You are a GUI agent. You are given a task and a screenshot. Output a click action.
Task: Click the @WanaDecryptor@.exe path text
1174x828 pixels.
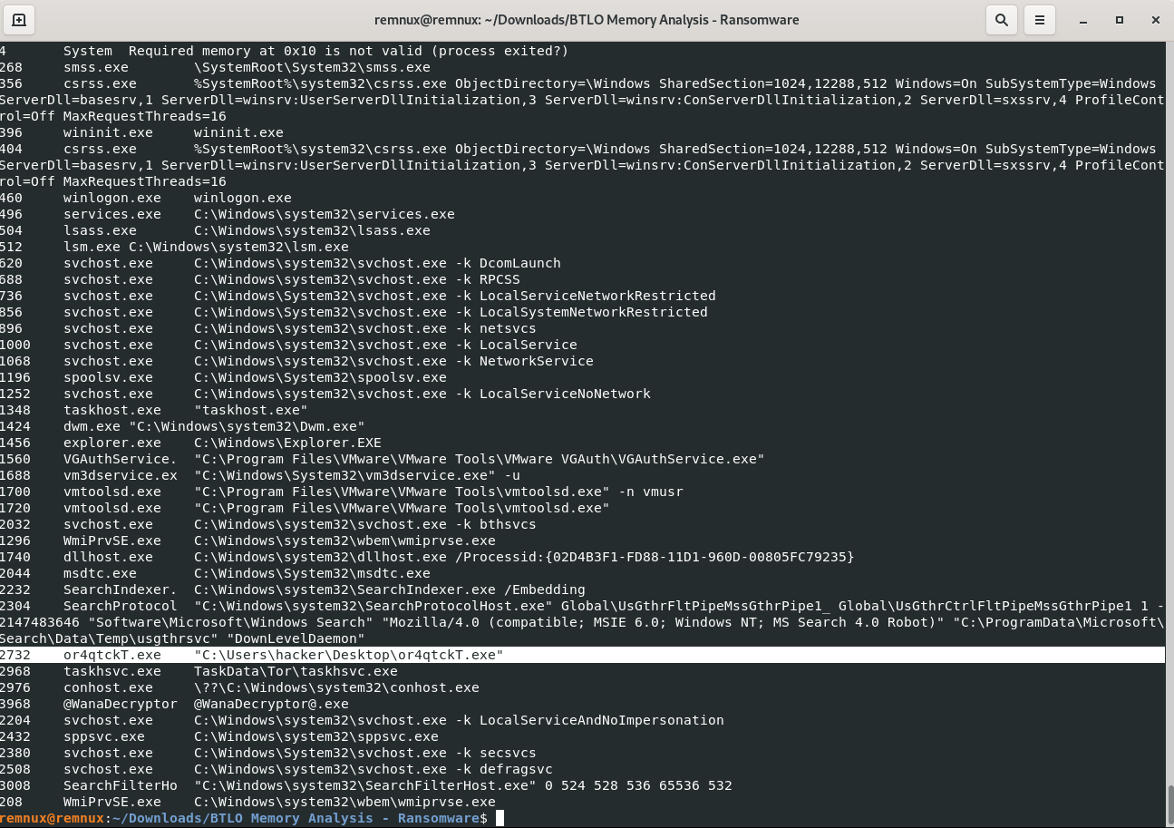(271, 704)
